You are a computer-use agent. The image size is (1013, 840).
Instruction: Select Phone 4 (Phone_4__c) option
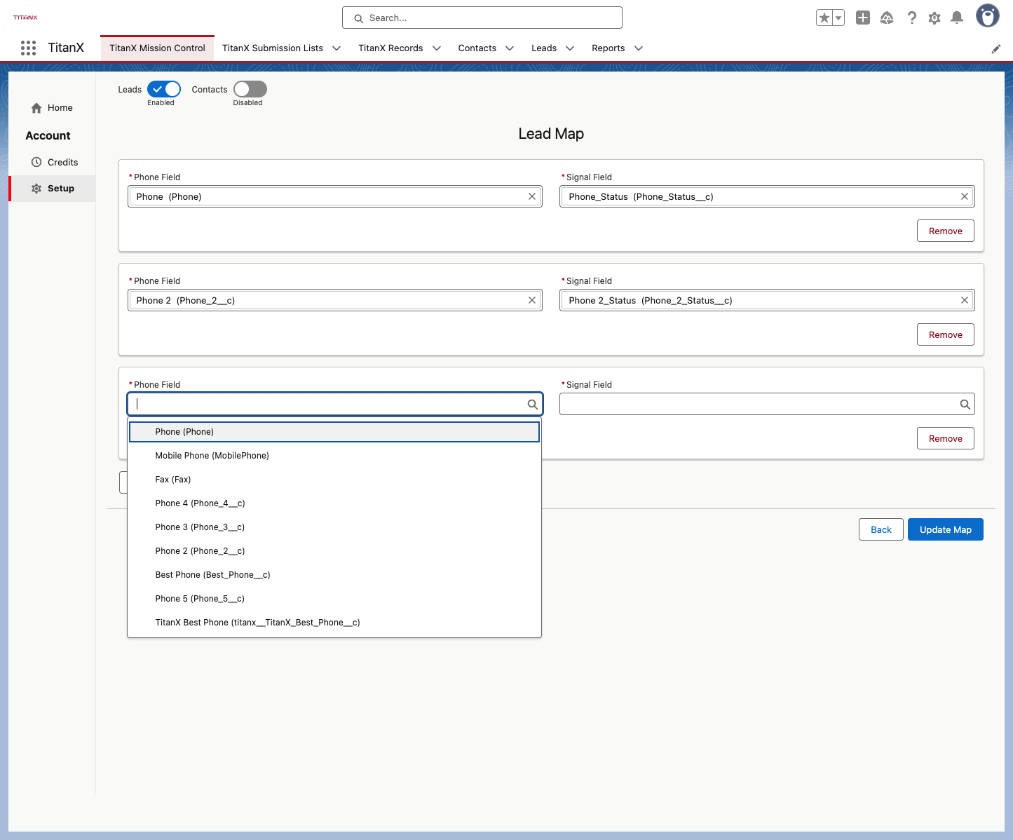tap(334, 503)
